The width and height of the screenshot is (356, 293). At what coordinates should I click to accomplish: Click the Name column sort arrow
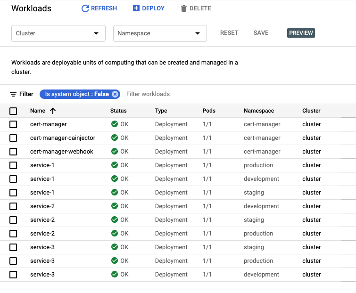click(x=52, y=111)
